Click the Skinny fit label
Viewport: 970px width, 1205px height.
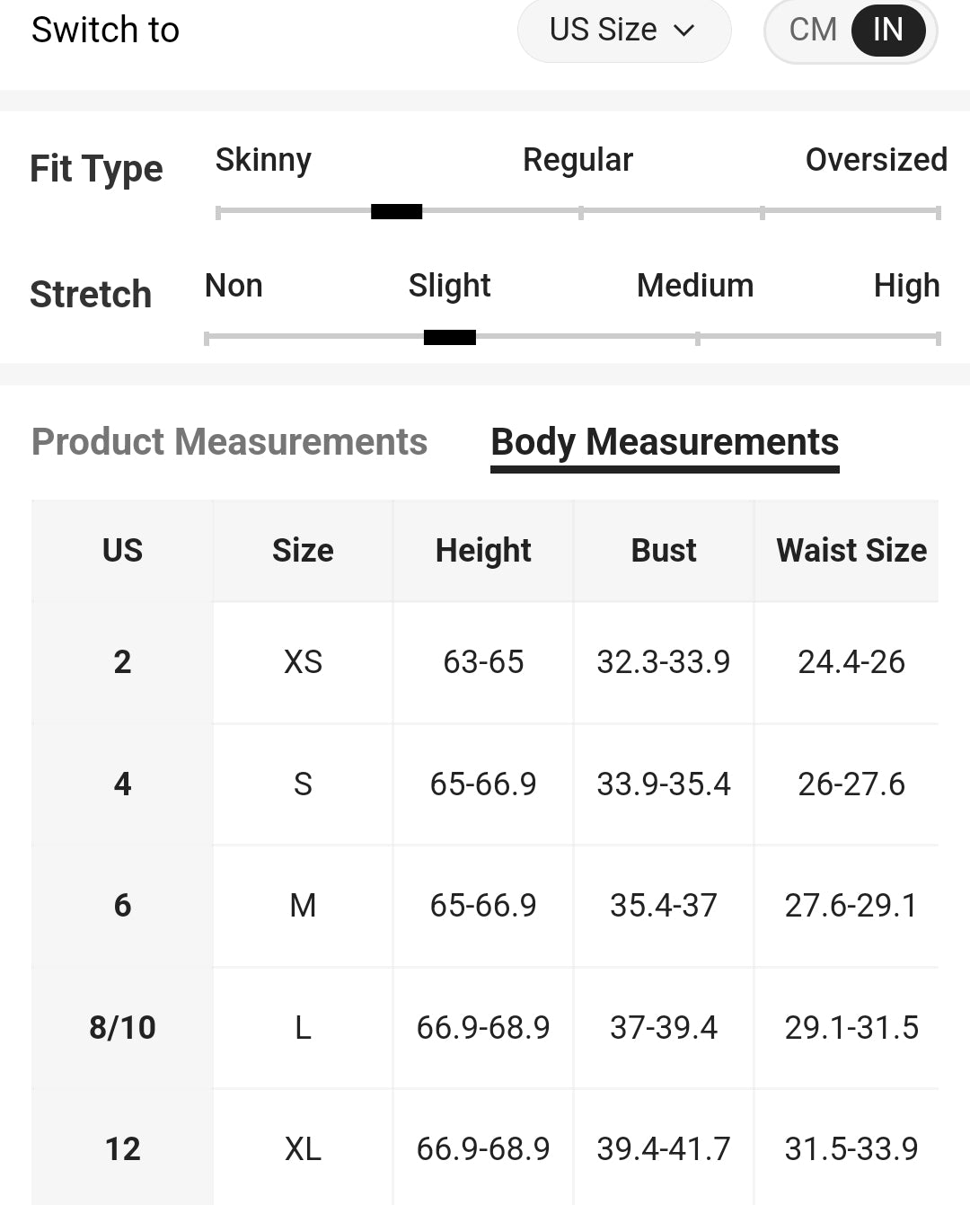(x=263, y=160)
